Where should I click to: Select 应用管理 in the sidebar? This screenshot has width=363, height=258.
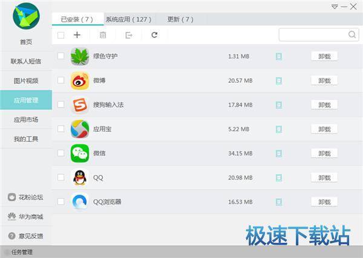(26, 100)
